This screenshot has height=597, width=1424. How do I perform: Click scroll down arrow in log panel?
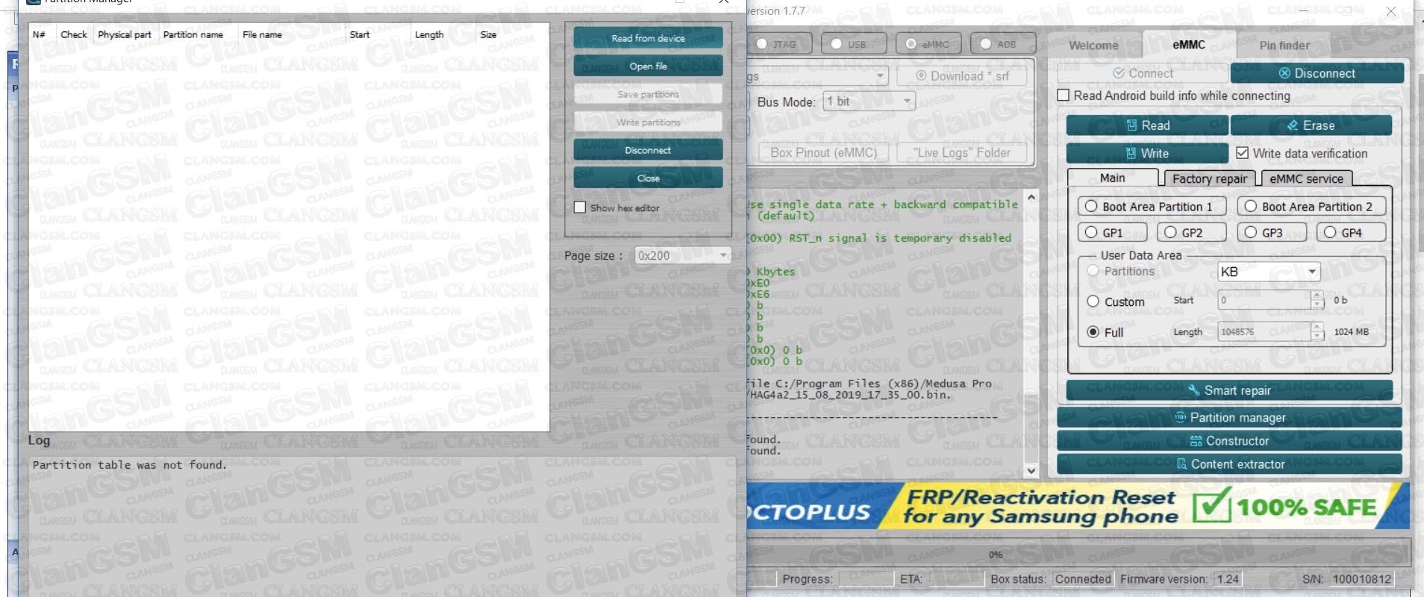(x=1031, y=471)
